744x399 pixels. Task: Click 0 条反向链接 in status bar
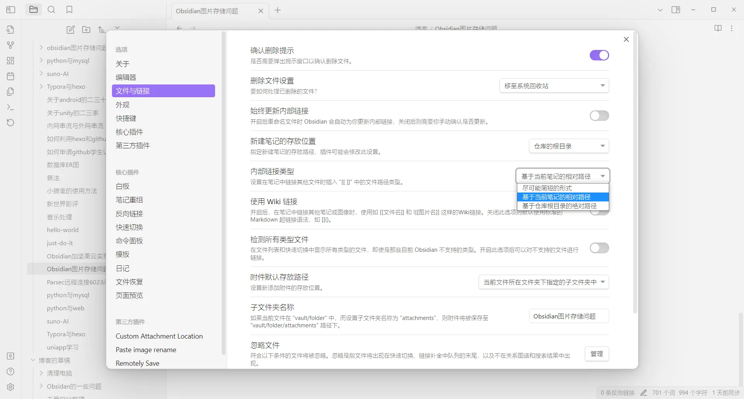coord(618,393)
